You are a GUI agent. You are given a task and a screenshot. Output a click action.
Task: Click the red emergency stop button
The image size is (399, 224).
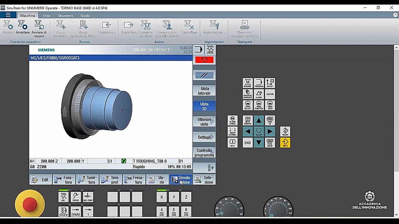coord(30,204)
